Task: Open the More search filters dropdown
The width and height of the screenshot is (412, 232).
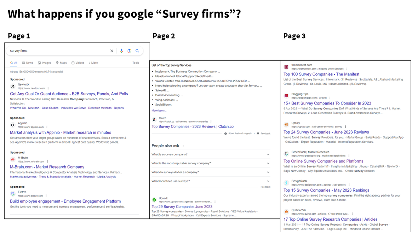Action: (93, 63)
